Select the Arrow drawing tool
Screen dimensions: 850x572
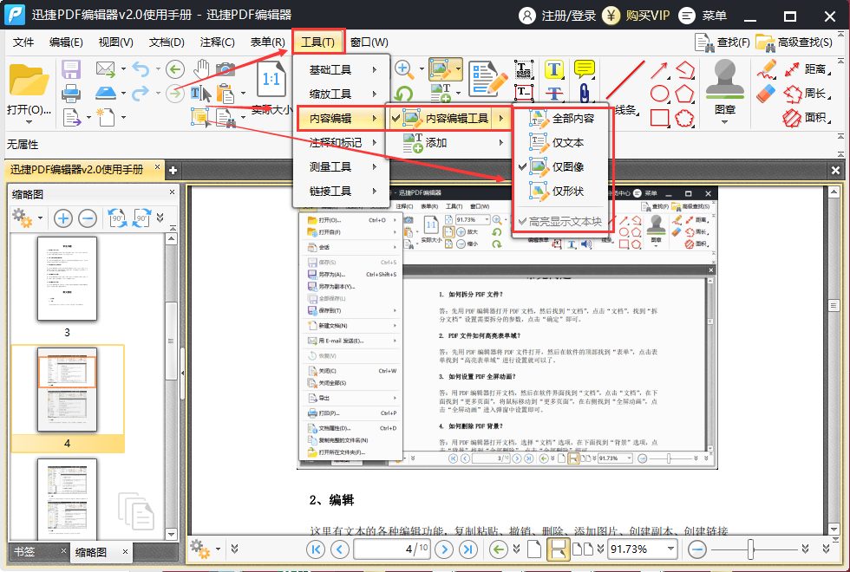click(659, 70)
